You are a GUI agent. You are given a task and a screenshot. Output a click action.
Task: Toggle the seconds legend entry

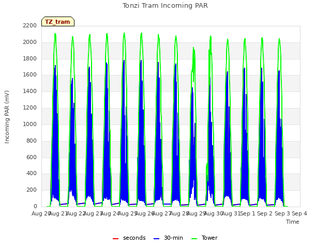129,238
